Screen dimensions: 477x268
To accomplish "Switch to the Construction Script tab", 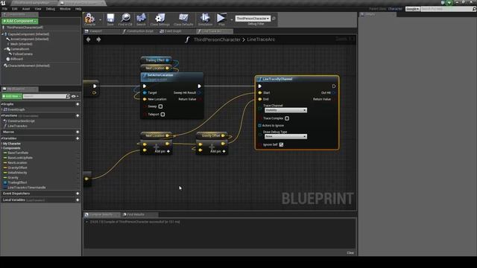I will point(139,31).
